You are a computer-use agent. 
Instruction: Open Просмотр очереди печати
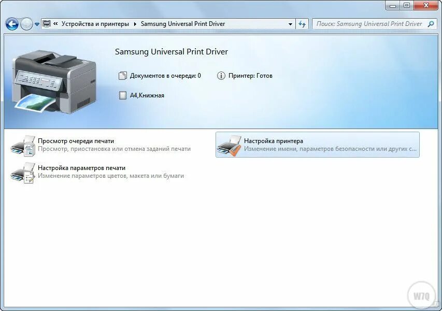pyautogui.click(x=76, y=141)
